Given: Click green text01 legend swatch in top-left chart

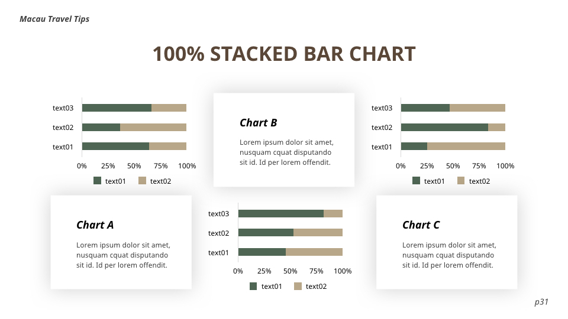Looking at the screenshot, I should pyautogui.click(x=98, y=181).
